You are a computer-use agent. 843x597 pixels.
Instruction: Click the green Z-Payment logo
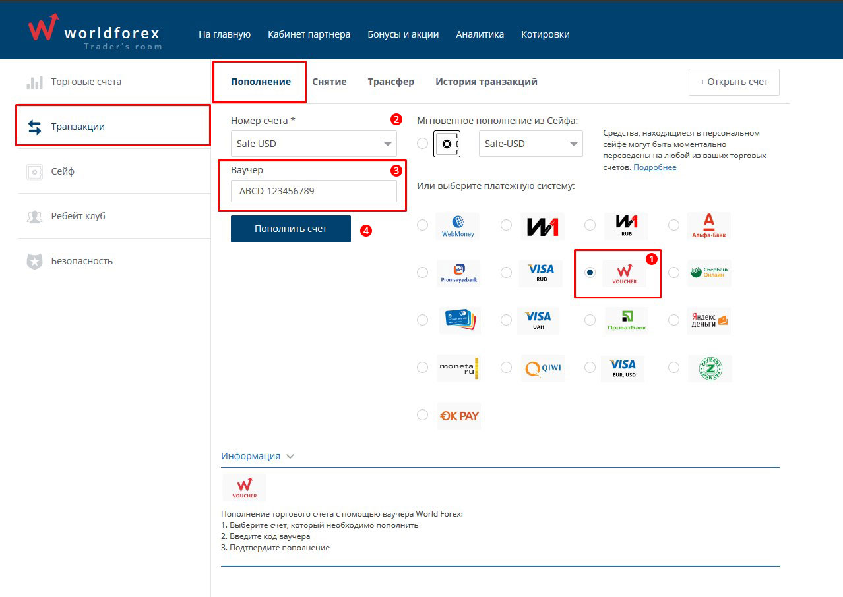tap(710, 368)
